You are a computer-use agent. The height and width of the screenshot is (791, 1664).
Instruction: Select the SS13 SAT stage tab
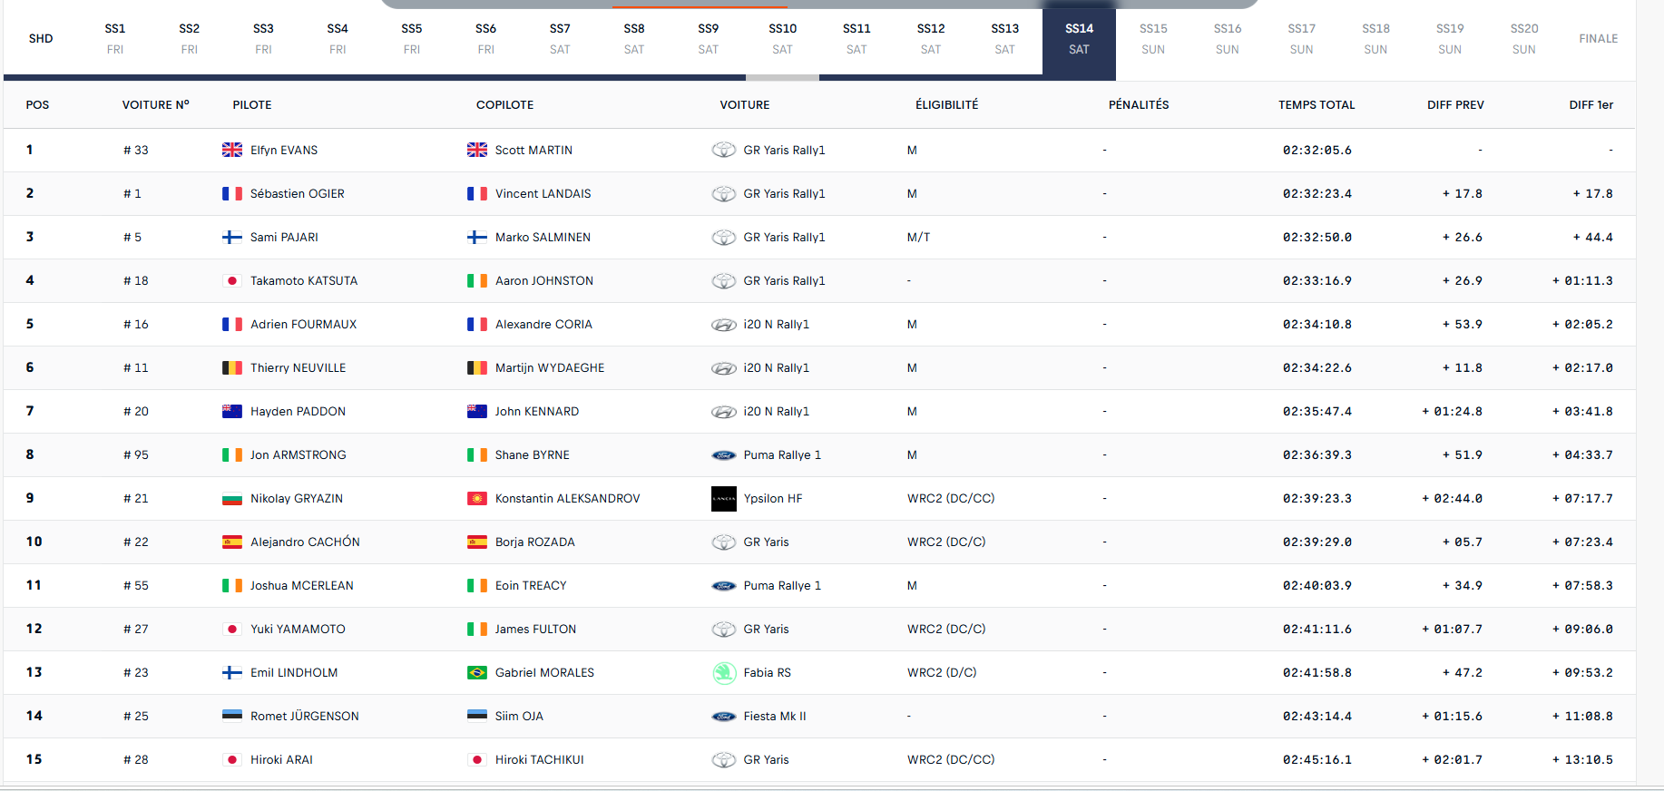[x=1004, y=38]
